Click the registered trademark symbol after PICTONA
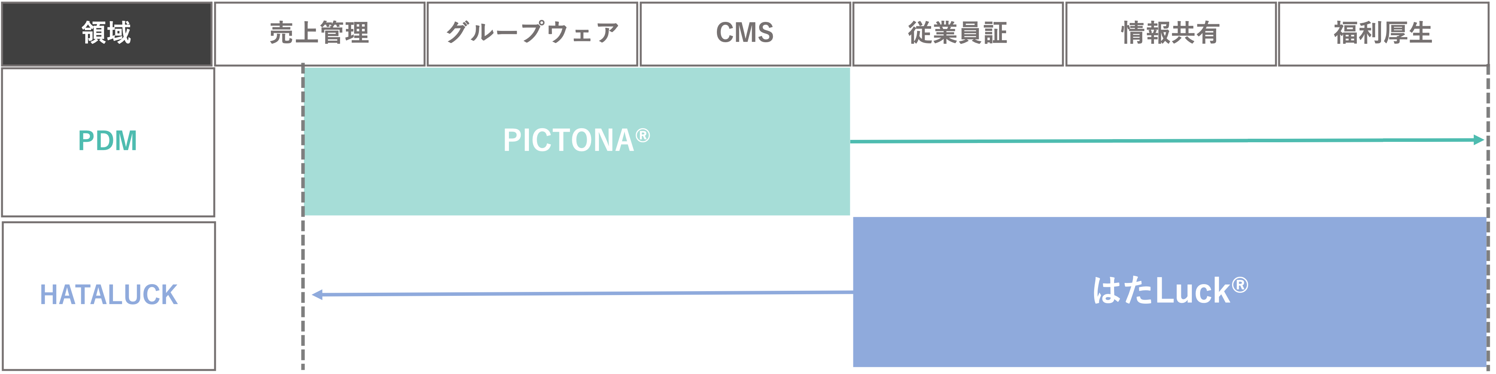Screen dimensions: 1496x374 pos(642,136)
